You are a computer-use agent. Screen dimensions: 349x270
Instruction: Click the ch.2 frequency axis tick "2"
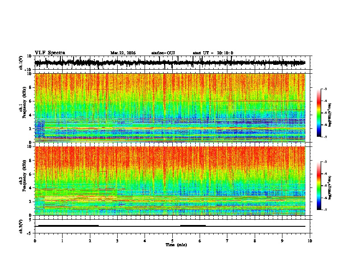point(30,202)
